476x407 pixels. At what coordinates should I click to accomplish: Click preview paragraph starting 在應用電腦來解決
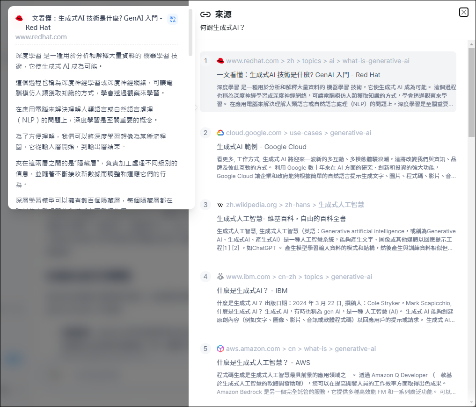(x=87, y=115)
